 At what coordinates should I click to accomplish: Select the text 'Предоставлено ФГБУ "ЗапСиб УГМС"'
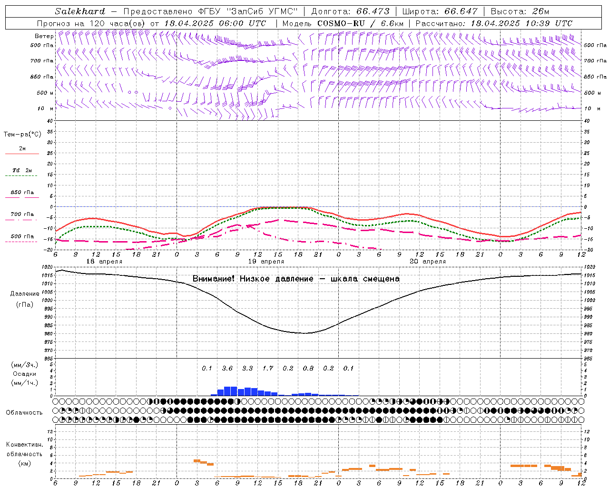(210, 11)
